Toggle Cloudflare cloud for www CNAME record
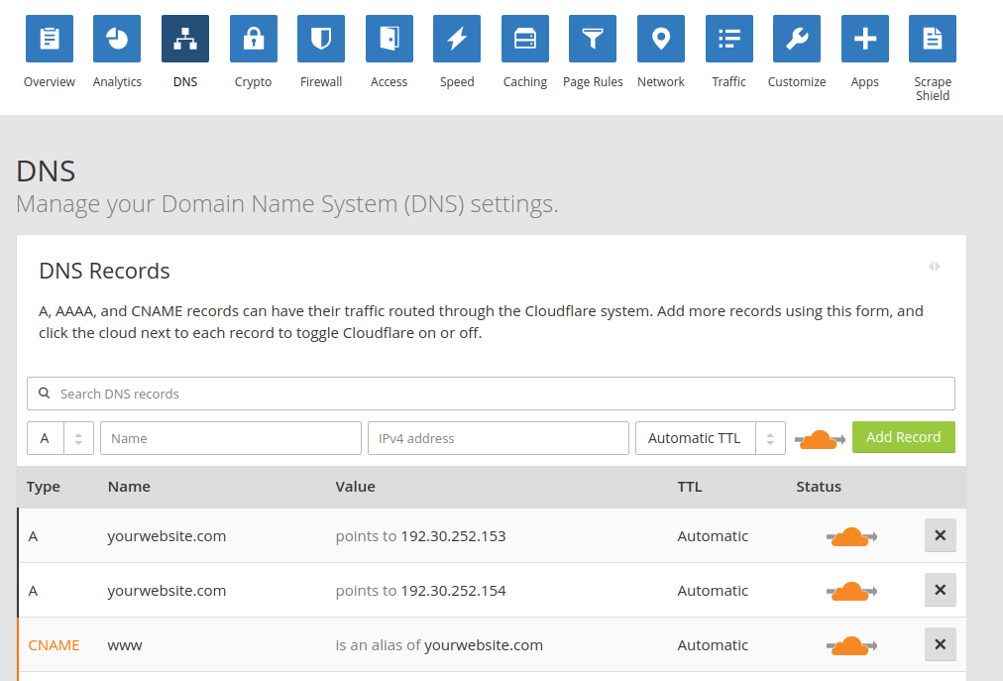This screenshot has height=681, width=1003. coord(850,646)
